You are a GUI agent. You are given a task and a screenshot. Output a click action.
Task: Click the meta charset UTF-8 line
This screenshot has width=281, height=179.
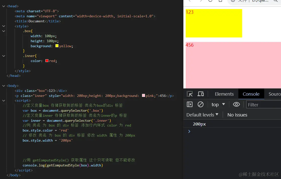coord(37,11)
